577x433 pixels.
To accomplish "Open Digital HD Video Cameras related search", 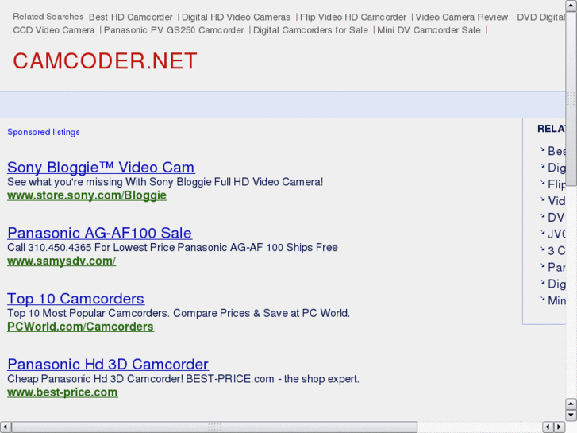I will 236,17.
